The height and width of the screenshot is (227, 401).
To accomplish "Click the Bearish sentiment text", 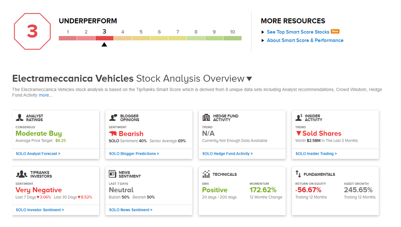I will pyautogui.click(x=131, y=134).
